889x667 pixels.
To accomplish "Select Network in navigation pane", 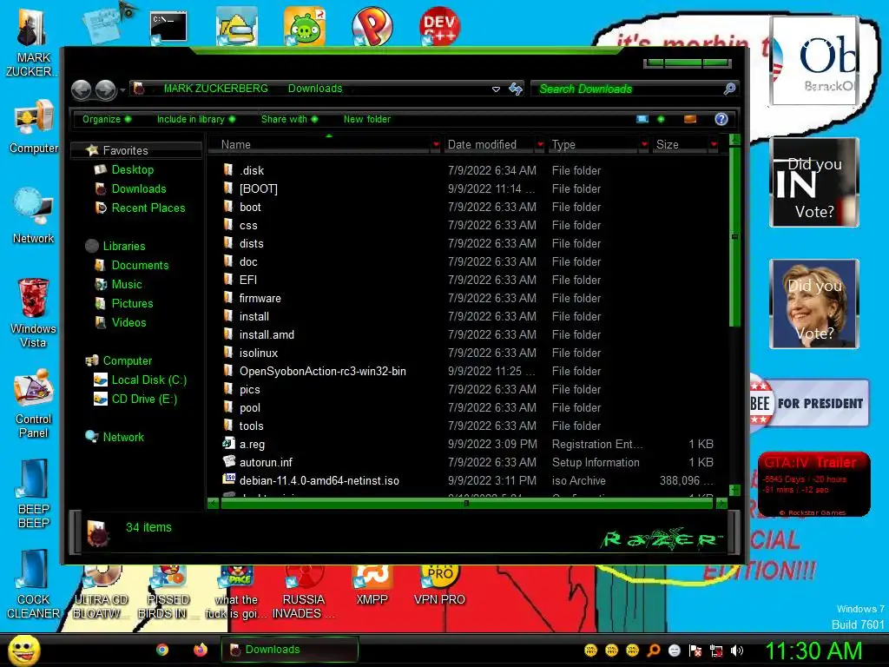I will click(x=123, y=438).
